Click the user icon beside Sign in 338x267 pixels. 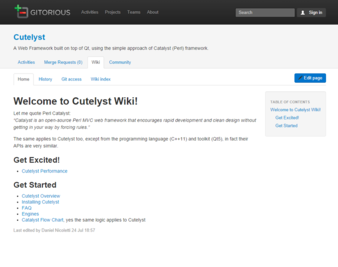tap(303, 13)
